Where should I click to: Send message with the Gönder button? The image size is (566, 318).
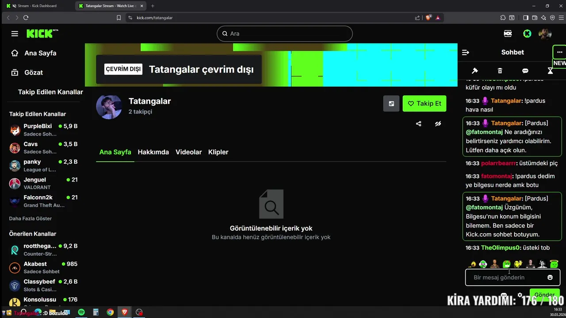544,295
